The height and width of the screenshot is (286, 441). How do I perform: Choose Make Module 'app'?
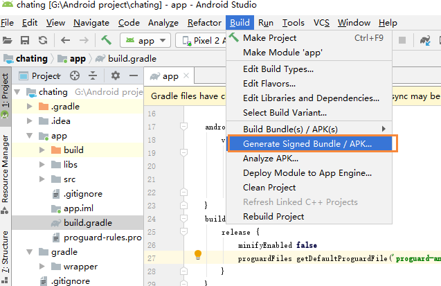point(309,53)
